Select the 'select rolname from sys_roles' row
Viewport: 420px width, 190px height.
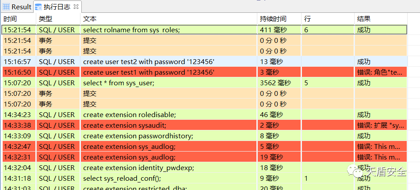pyautogui.click(x=131, y=30)
